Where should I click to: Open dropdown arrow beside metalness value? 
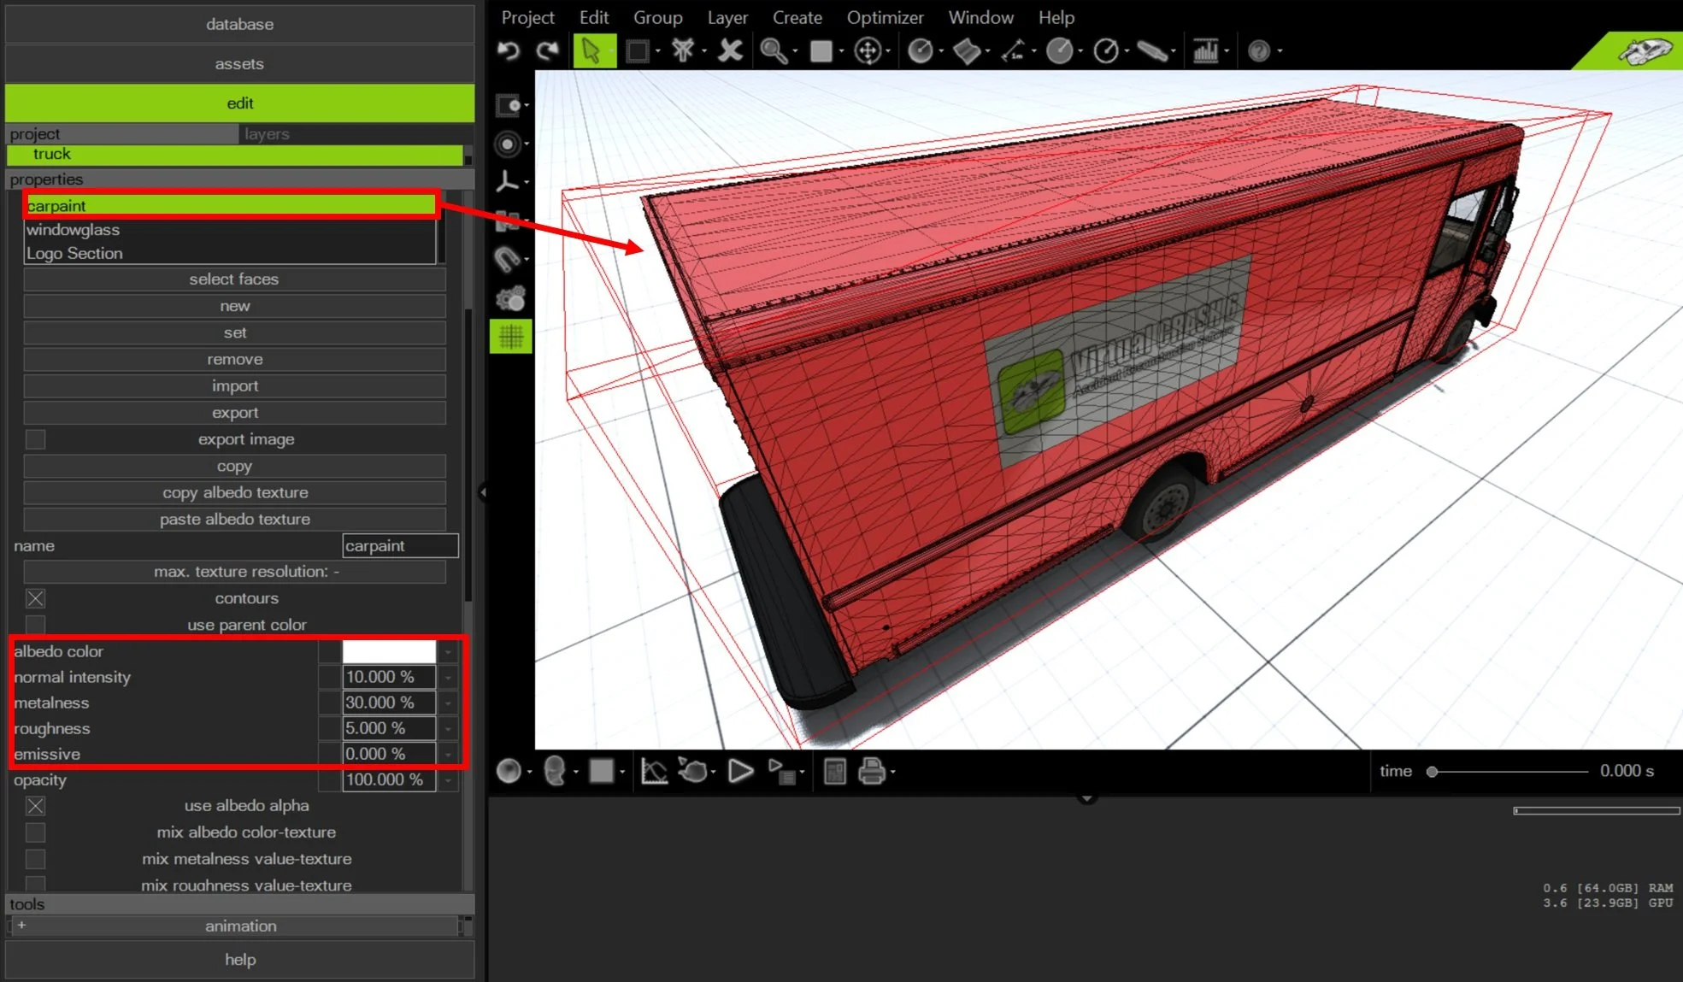(x=449, y=703)
